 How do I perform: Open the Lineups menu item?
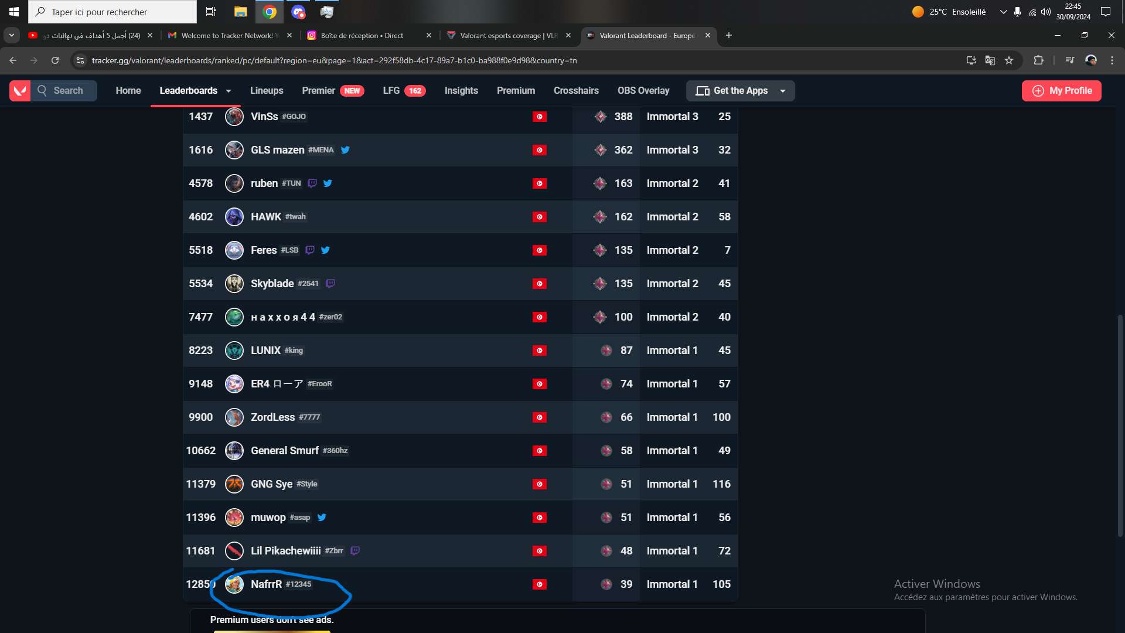coord(267,91)
